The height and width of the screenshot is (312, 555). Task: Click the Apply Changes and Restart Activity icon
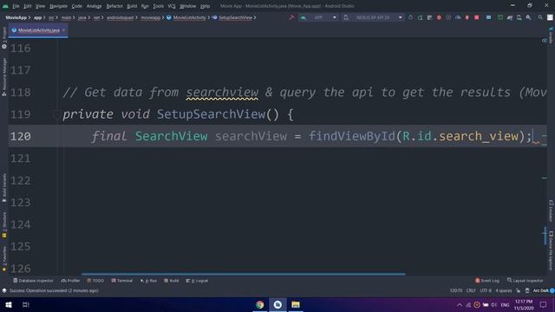420,17
